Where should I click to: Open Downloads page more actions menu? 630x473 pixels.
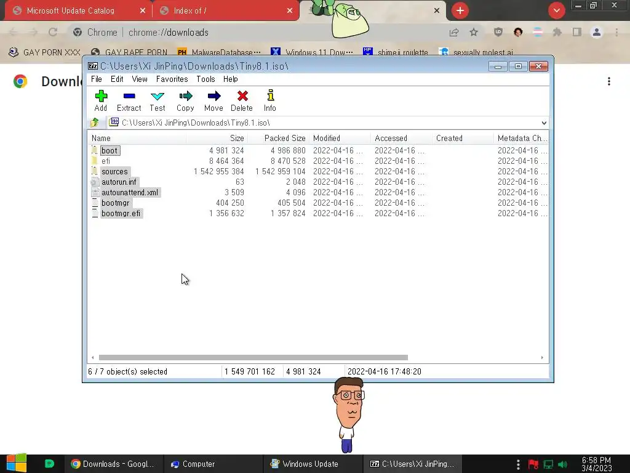point(609,81)
